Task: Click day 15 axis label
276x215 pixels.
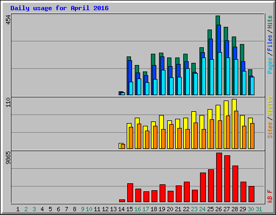Action: coord(129,209)
